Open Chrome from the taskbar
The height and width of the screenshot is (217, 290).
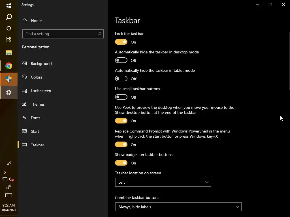click(9, 66)
